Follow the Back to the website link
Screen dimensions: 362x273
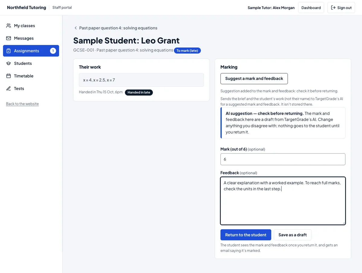22,104
